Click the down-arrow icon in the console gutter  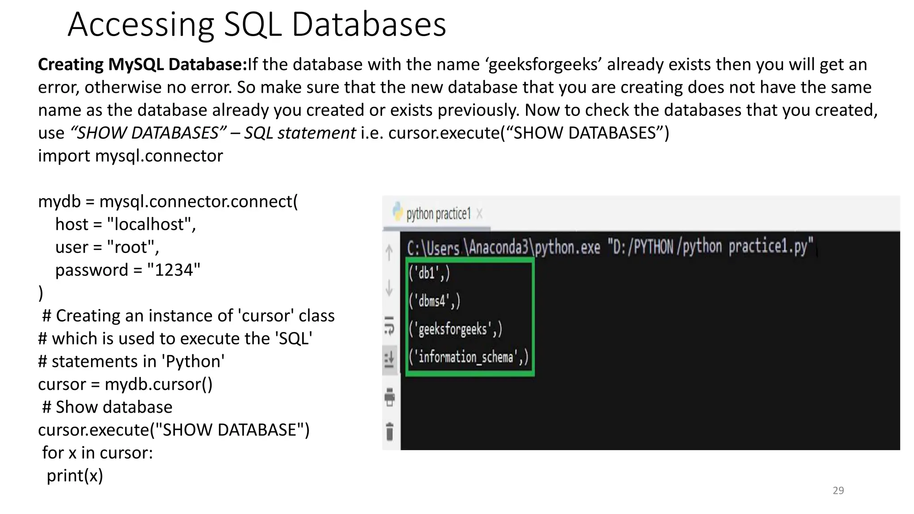tap(389, 288)
